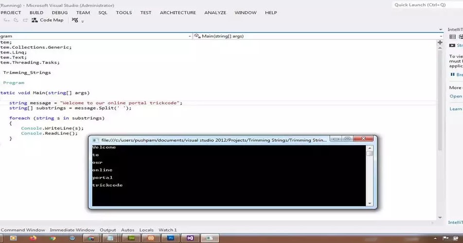Click the code editor scrollbar up arrow
Viewport: 463px width, 243px height.
440,48
